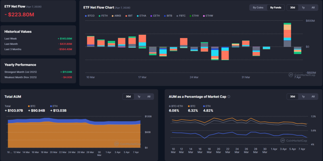Set ETF Net Flow Chart range to 1y

[303, 8]
